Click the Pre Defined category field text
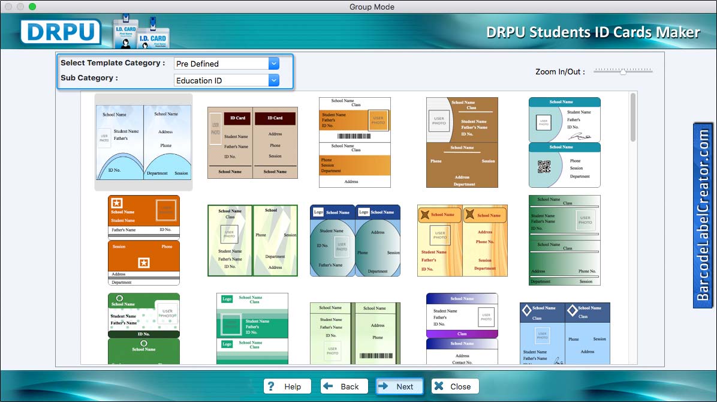717x402 pixels. point(198,64)
